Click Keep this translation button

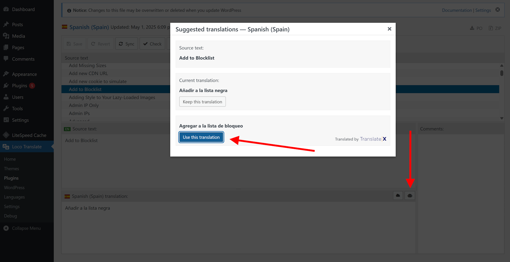tap(202, 102)
